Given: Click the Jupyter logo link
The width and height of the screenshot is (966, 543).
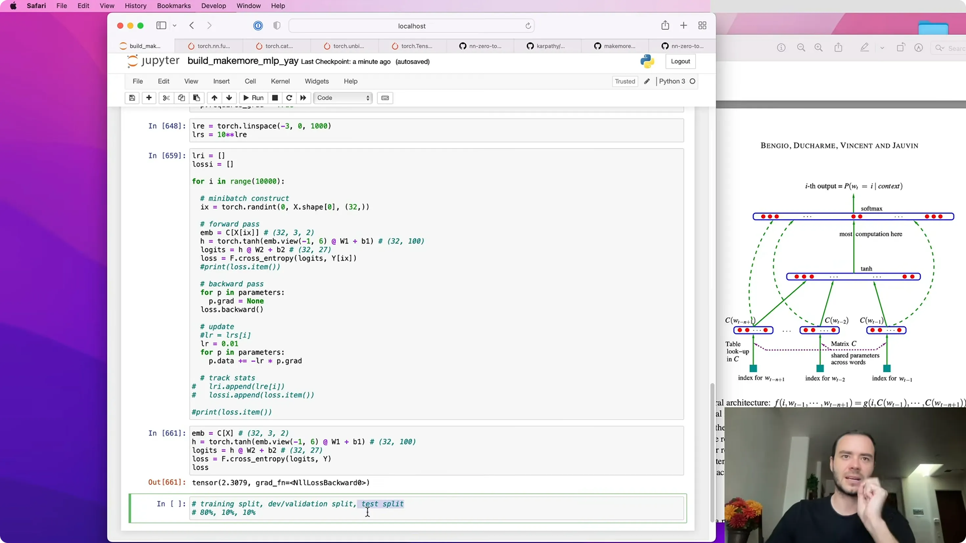Looking at the screenshot, I should coord(153,61).
